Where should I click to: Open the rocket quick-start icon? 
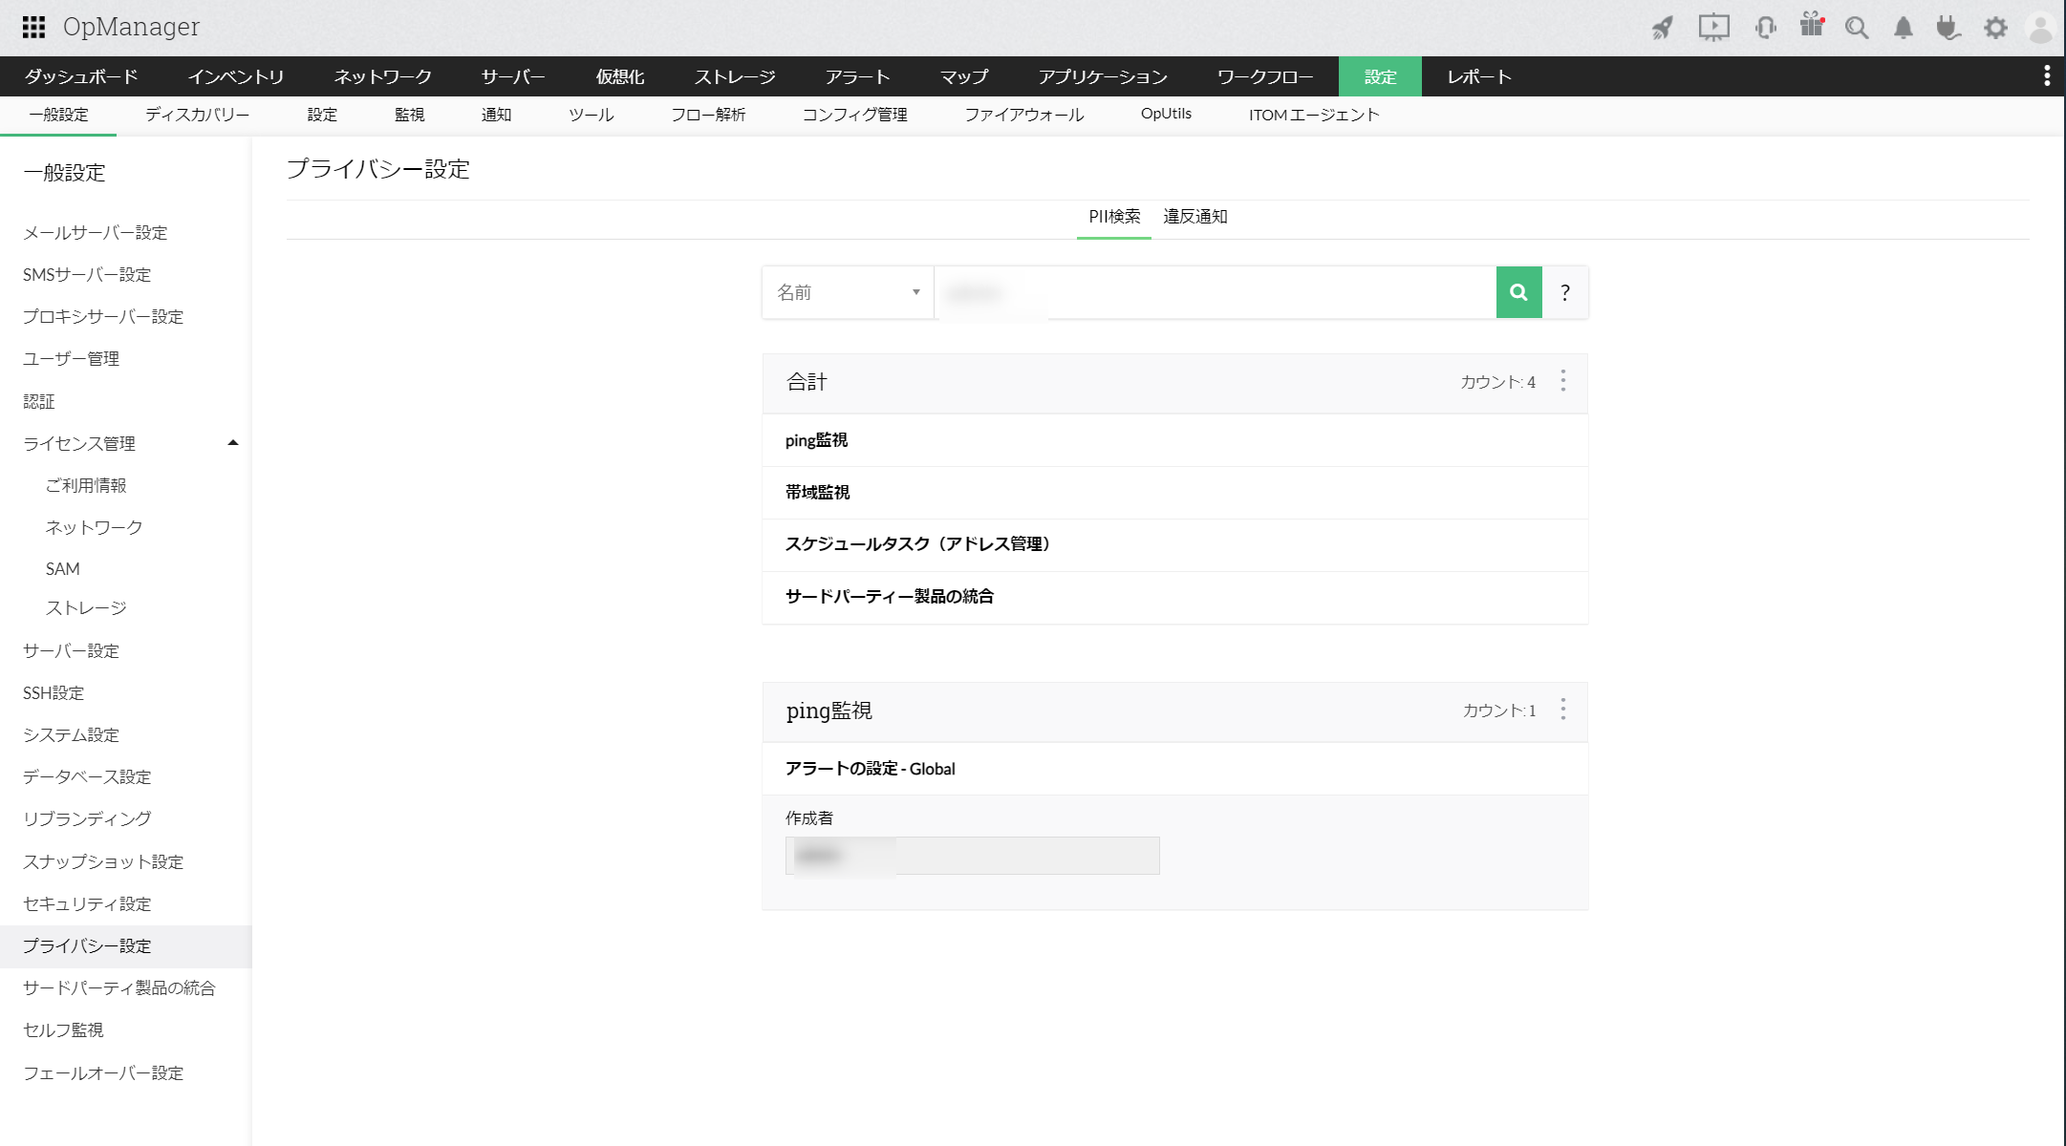[x=1663, y=28]
